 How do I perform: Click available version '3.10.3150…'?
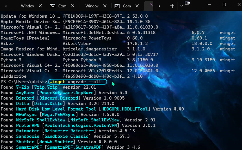(x=205, y=60)
